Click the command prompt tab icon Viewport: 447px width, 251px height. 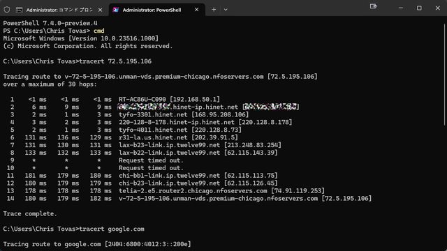(19, 10)
